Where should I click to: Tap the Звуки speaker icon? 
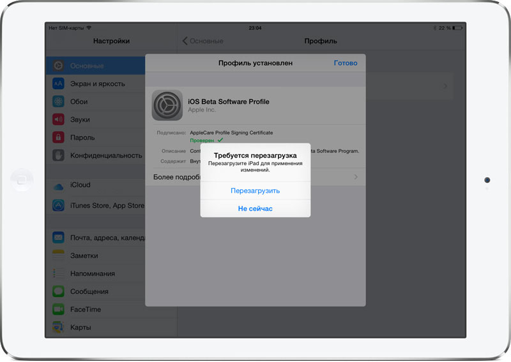pos(58,119)
